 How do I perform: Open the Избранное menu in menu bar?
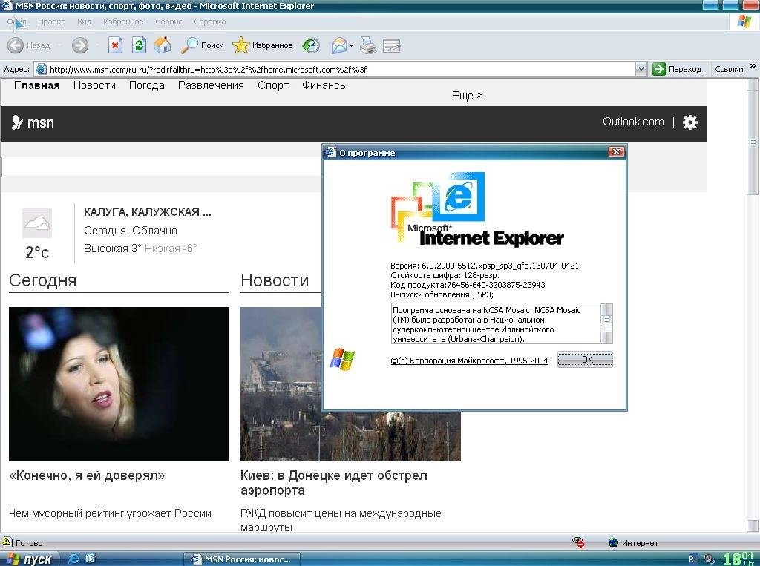point(123,22)
